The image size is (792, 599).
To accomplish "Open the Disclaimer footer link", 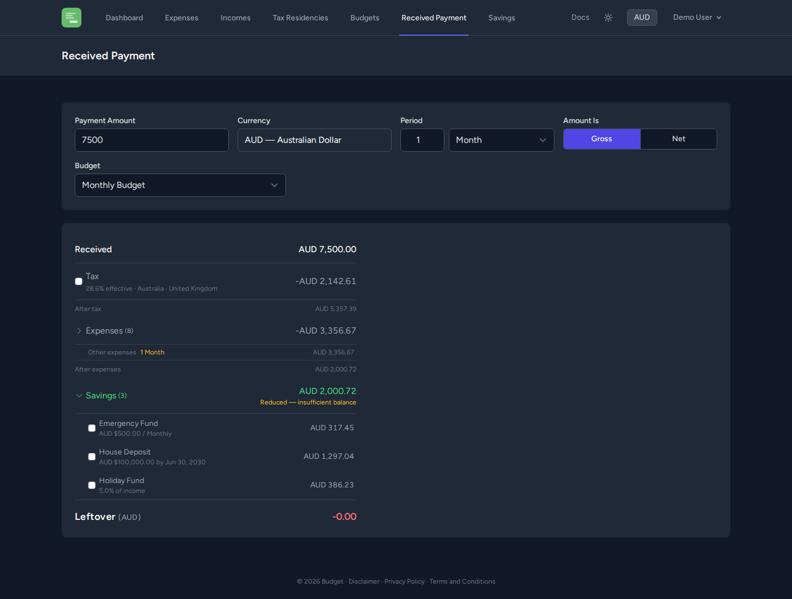I will 364,581.
